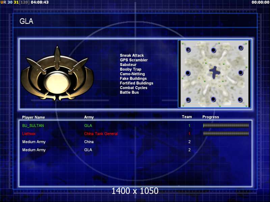Click the Progress column header

[211, 117]
